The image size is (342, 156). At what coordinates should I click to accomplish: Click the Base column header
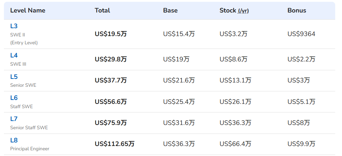tap(170, 10)
